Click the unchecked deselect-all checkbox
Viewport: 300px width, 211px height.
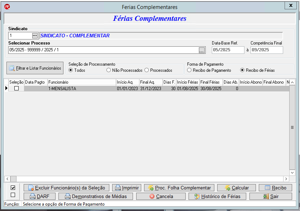coord(13,195)
